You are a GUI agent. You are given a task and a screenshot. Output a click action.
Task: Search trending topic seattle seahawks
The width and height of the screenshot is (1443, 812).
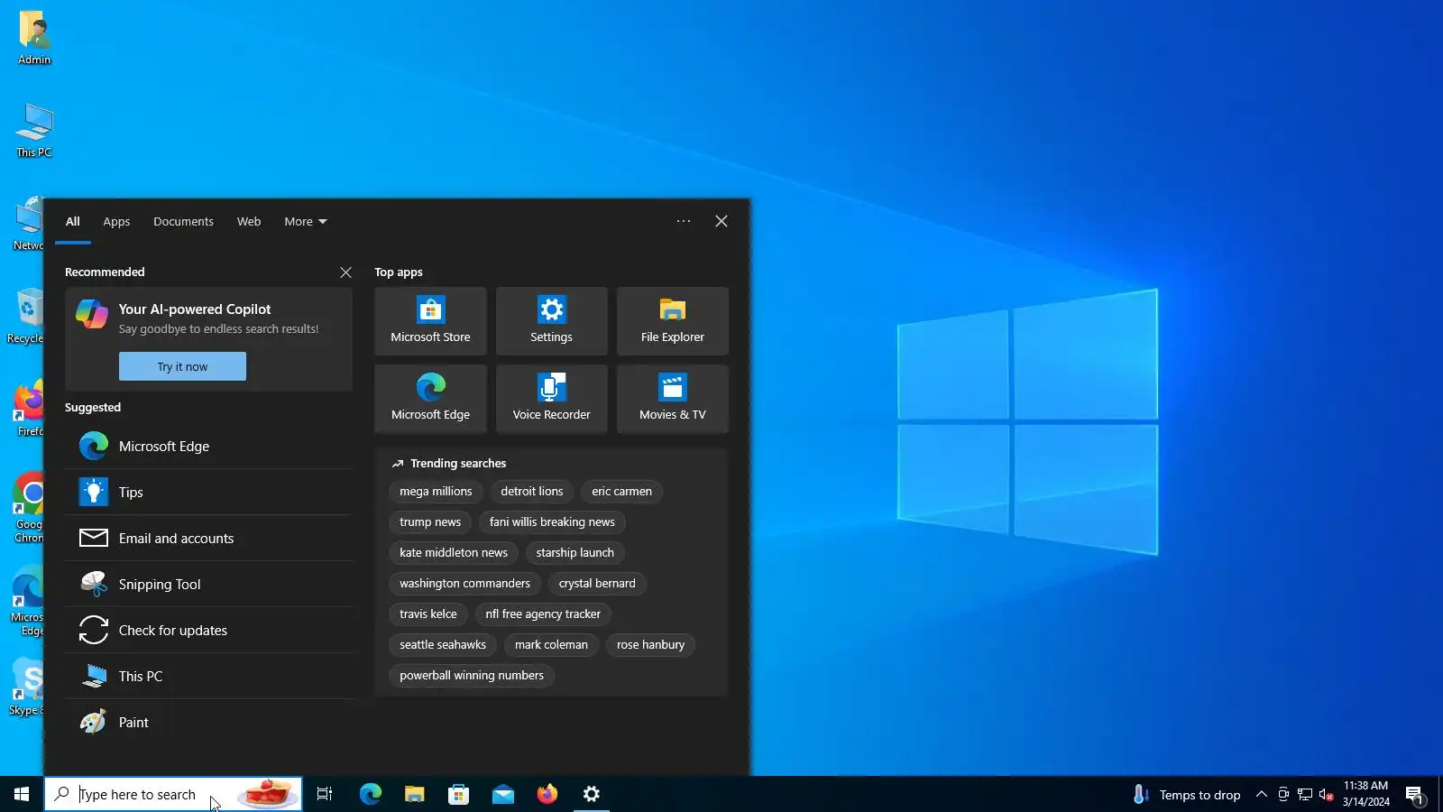443,645
